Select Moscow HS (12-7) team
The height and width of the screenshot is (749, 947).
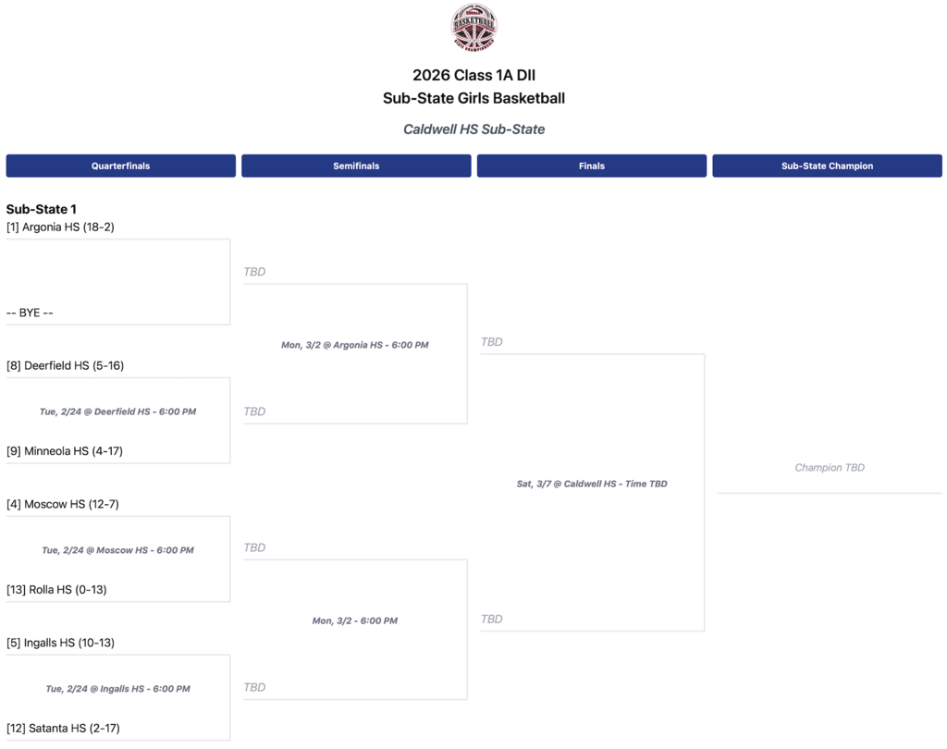click(63, 504)
